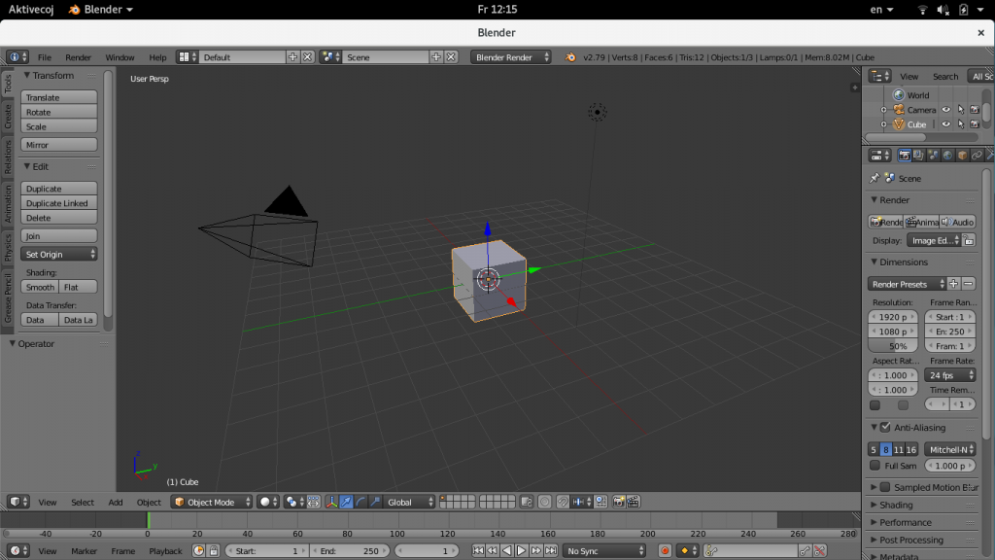This screenshot has height=560, width=995.
Task: Click OpenGL render animation clapper icon
Action: click(633, 502)
